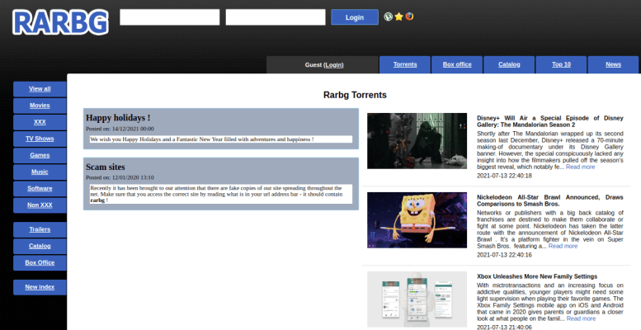Switch to the Torrents tab

405,64
